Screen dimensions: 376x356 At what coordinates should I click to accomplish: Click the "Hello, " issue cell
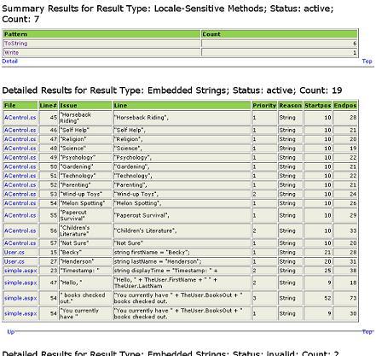click(85, 283)
